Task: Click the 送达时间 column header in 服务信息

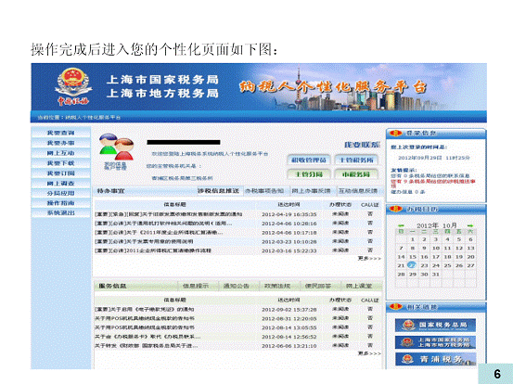Action: click(289, 300)
